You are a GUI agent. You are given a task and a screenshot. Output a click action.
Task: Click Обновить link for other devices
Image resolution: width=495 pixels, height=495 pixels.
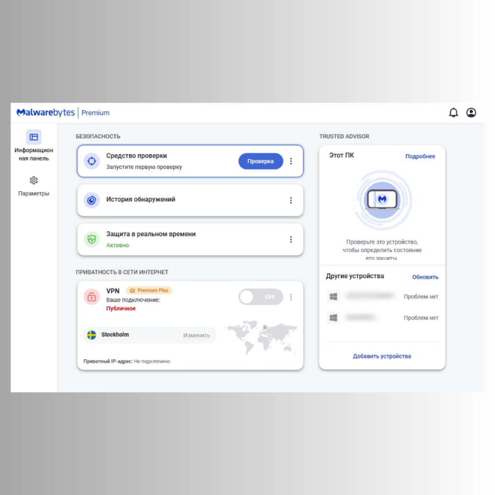(x=425, y=277)
